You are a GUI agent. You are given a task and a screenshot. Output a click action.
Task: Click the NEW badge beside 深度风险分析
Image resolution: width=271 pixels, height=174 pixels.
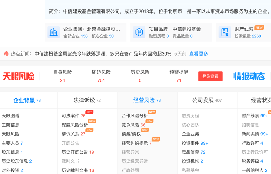pos(92,121)
